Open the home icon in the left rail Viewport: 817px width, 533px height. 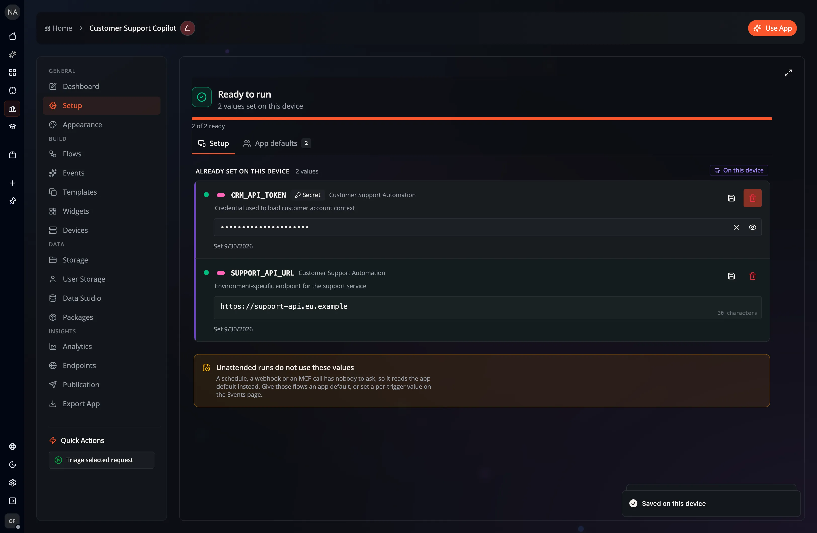[12, 36]
